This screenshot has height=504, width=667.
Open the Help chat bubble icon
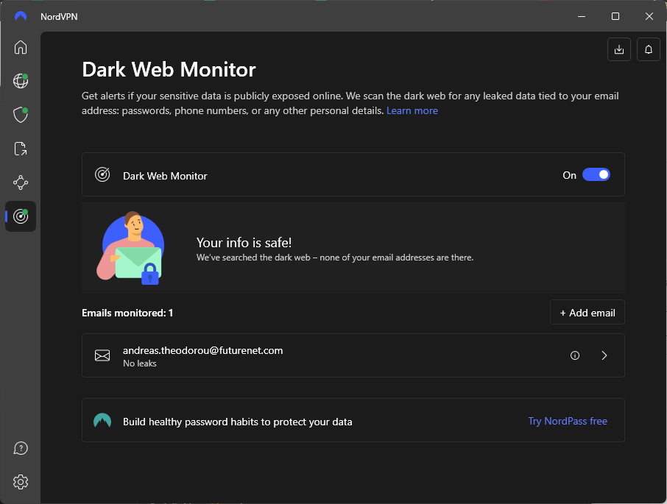21,448
